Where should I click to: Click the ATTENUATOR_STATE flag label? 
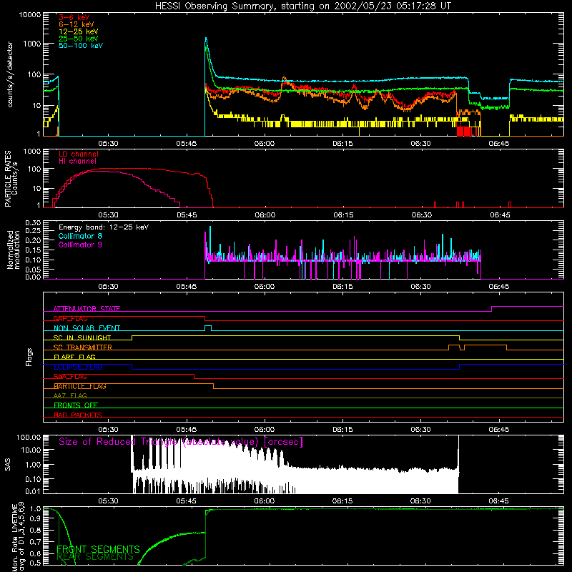click(x=87, y=309)
